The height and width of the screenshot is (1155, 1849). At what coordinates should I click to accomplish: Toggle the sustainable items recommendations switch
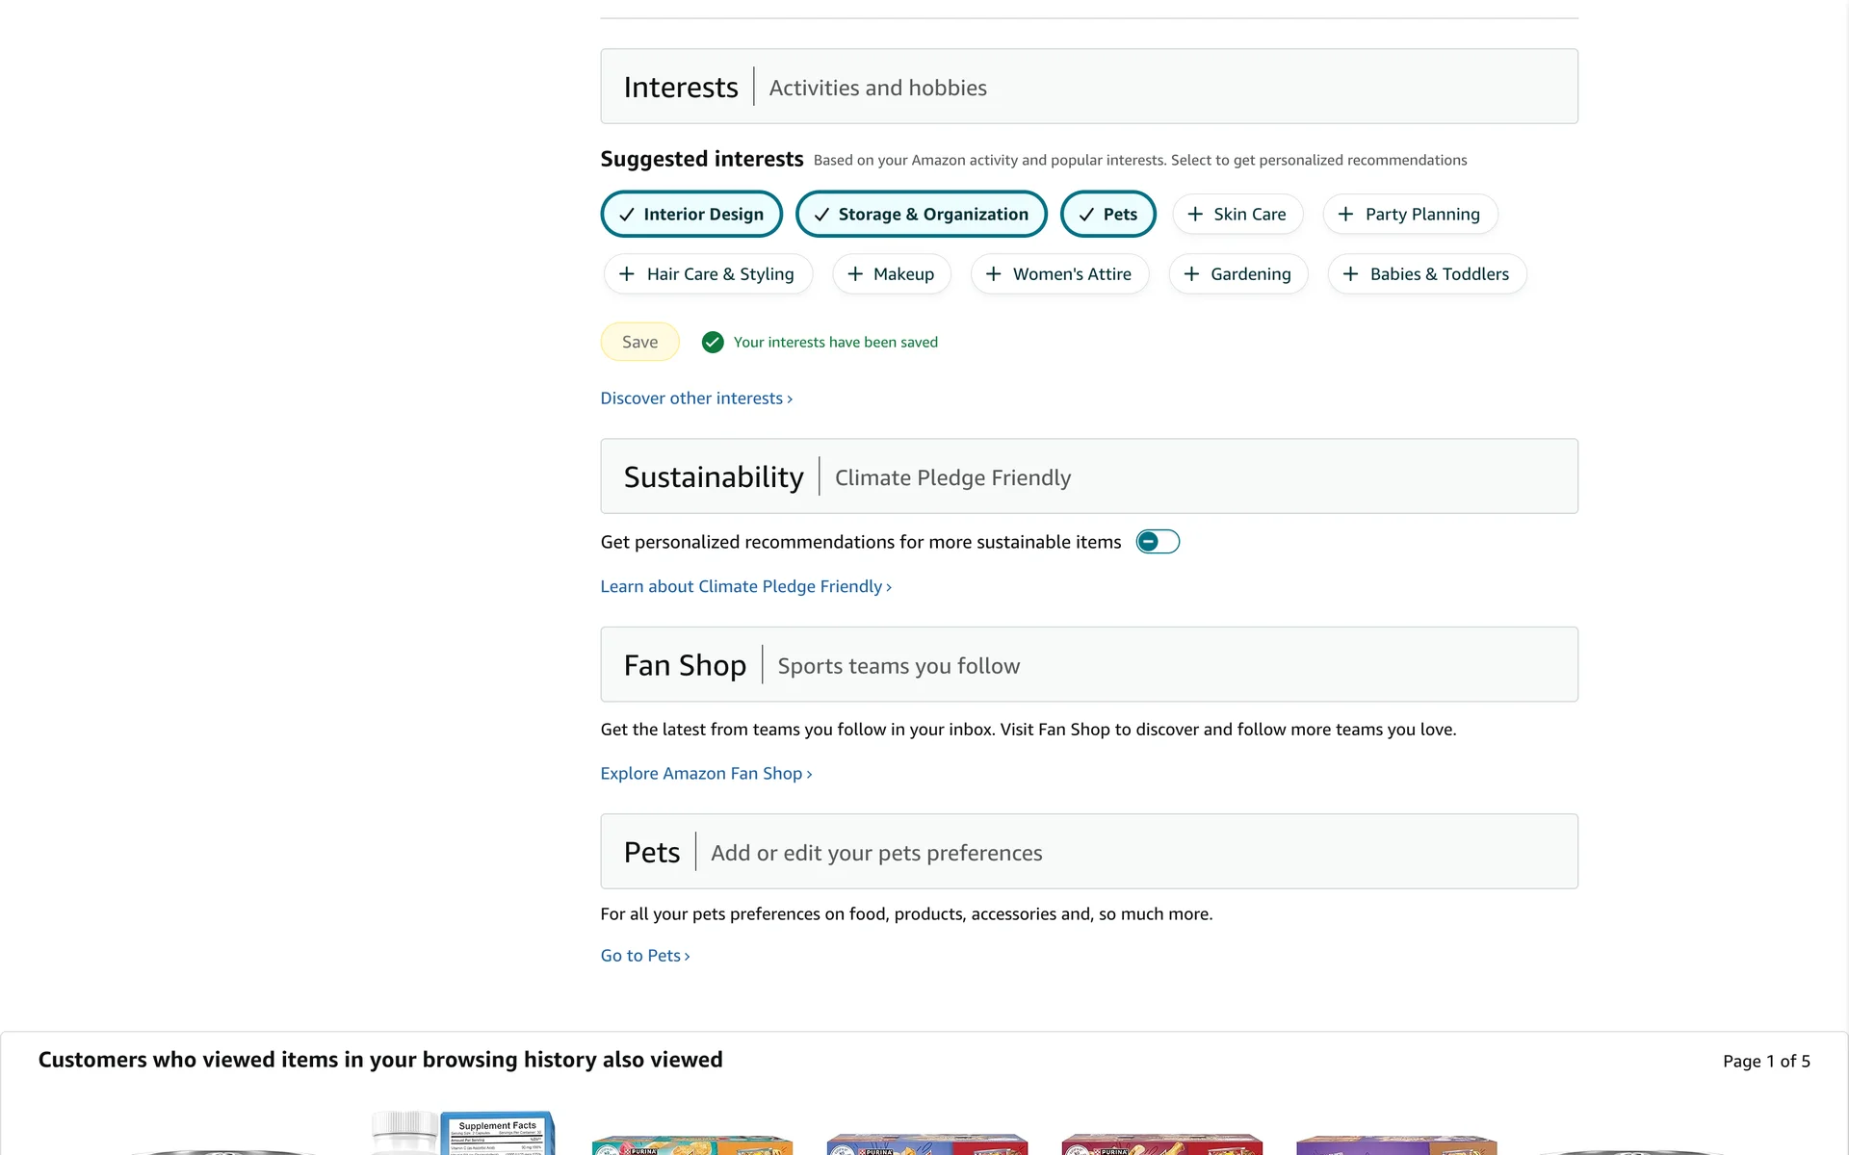pos(1158,542)
